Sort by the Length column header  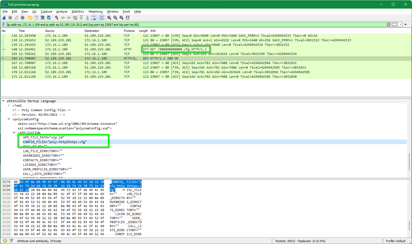click(x=144, y=31)
